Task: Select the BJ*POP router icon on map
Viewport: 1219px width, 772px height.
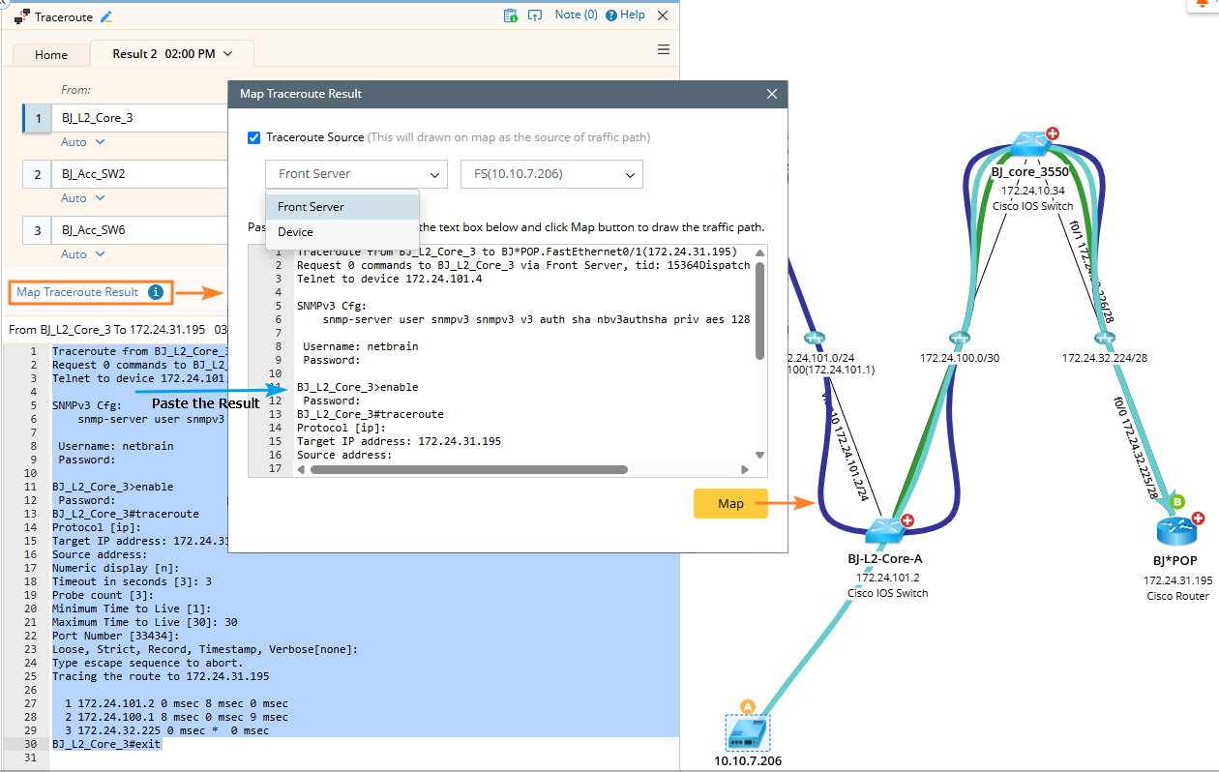Action: 1176,531
